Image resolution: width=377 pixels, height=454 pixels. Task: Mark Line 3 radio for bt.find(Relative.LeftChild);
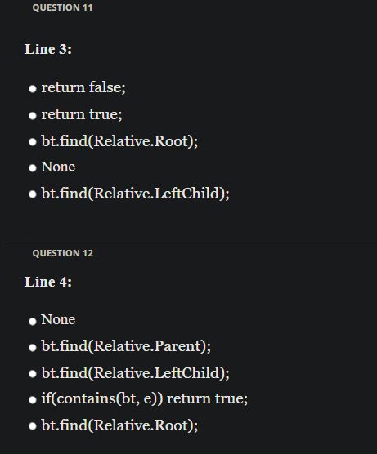point(33,194)
